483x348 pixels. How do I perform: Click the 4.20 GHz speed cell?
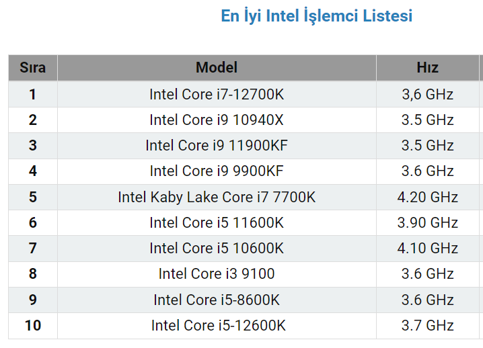click(x=428, y=198)
